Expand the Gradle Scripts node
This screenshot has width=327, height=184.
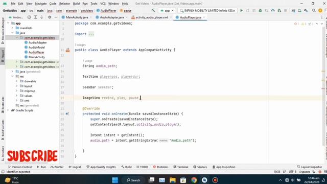(x=8, y=110)
